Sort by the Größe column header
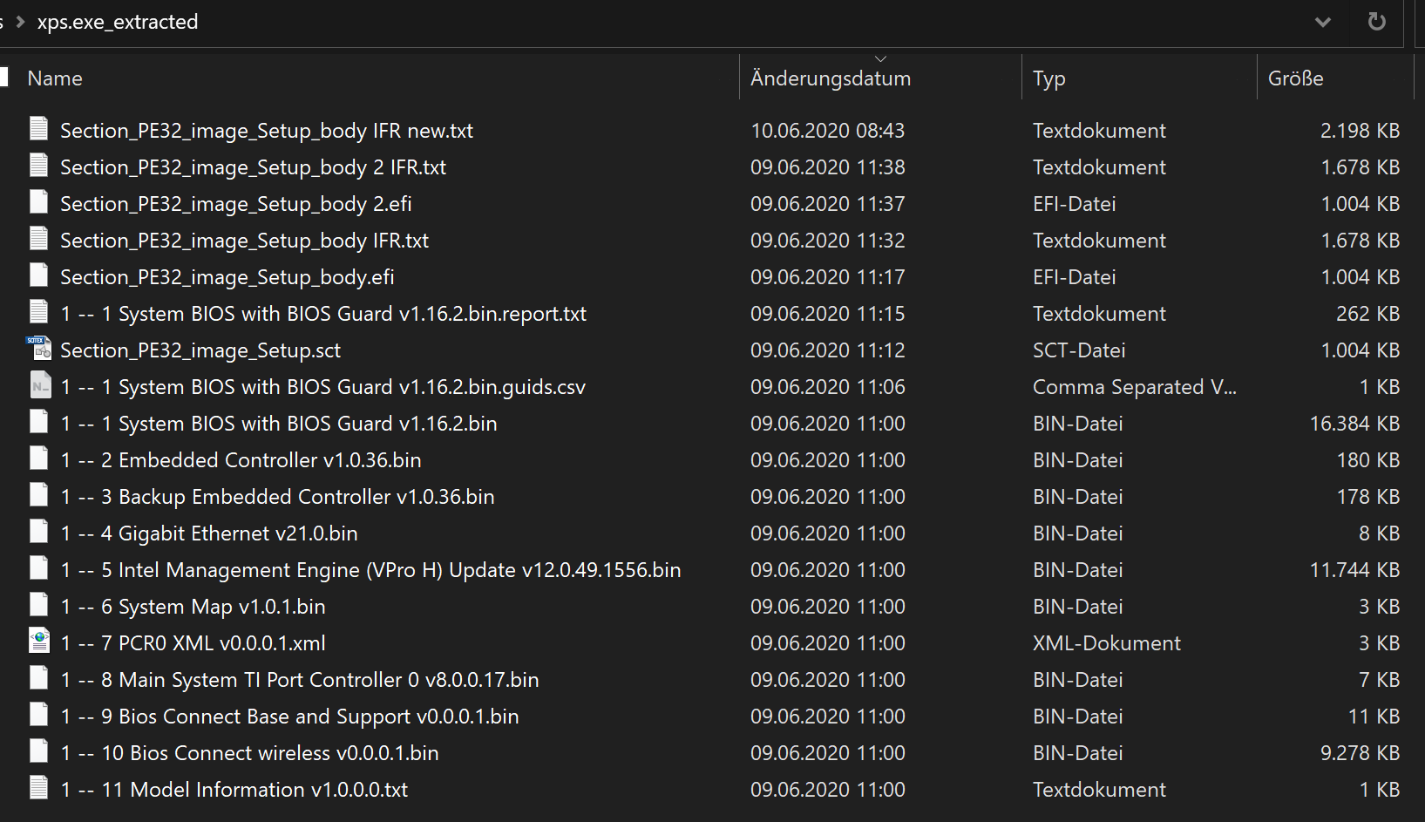This screenshot has height=822, width=1425. coord(1296,78)
